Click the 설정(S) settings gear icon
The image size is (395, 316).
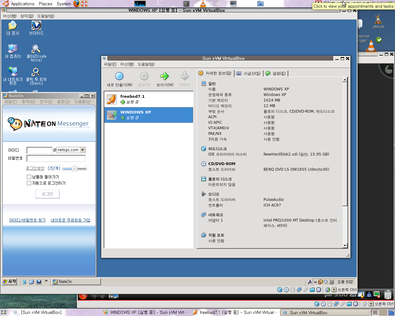pos(144,76)
